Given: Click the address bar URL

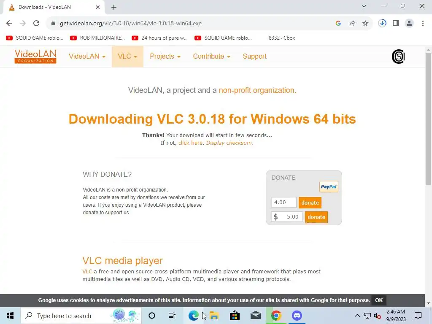Looking at the screenshot, I should click(131, 24).
